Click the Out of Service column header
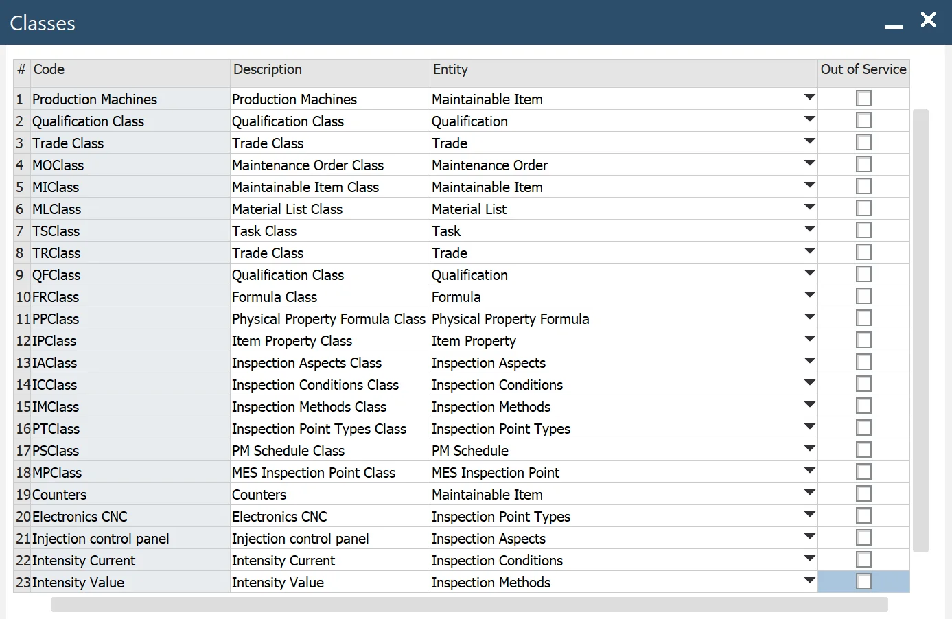Image resolution: width=952 pixels, height=619 pixels. 863,70
